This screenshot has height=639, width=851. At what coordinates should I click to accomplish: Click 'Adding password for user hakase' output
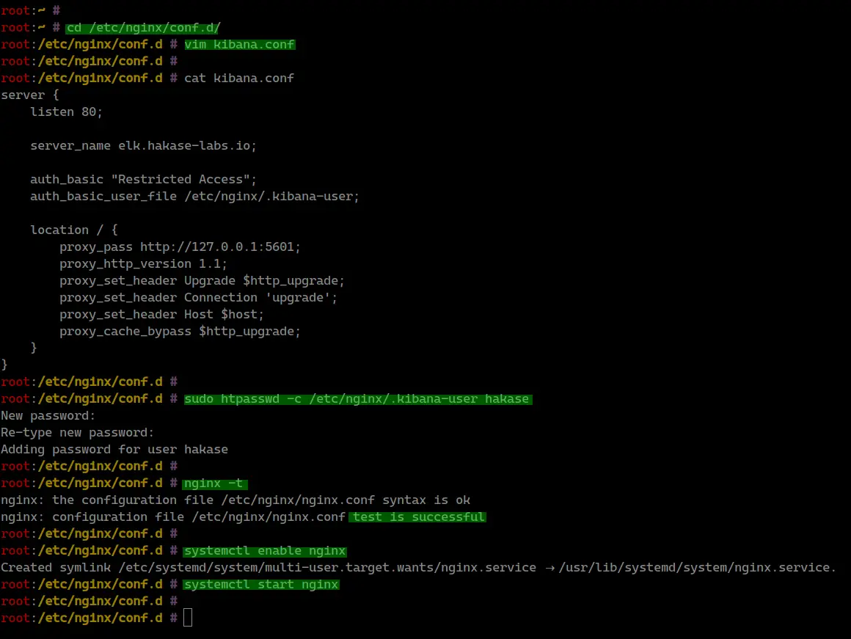[114, 450]
